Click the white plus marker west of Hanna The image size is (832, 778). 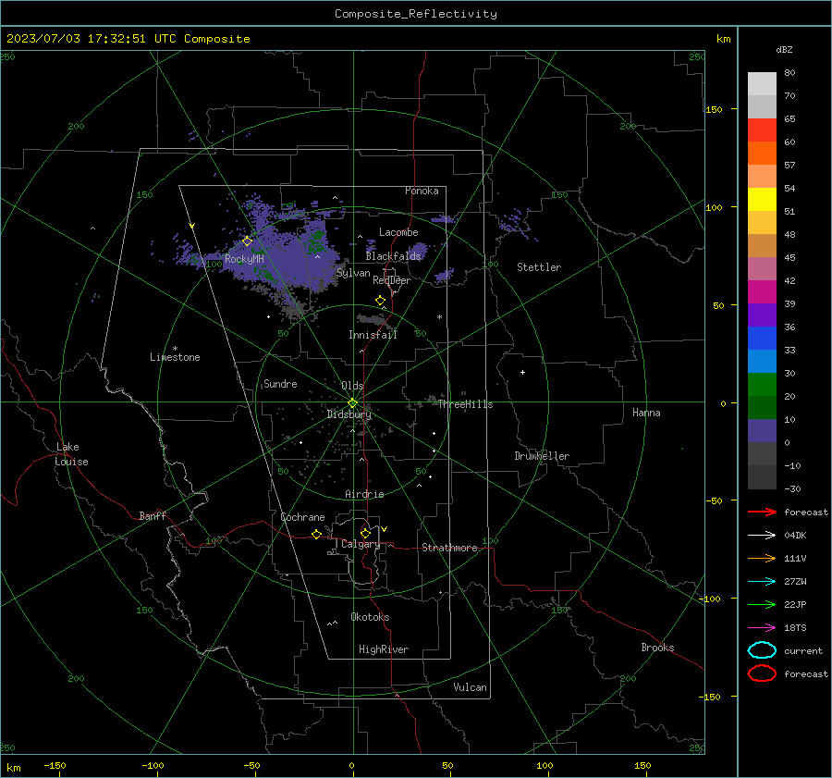[522, 372]
